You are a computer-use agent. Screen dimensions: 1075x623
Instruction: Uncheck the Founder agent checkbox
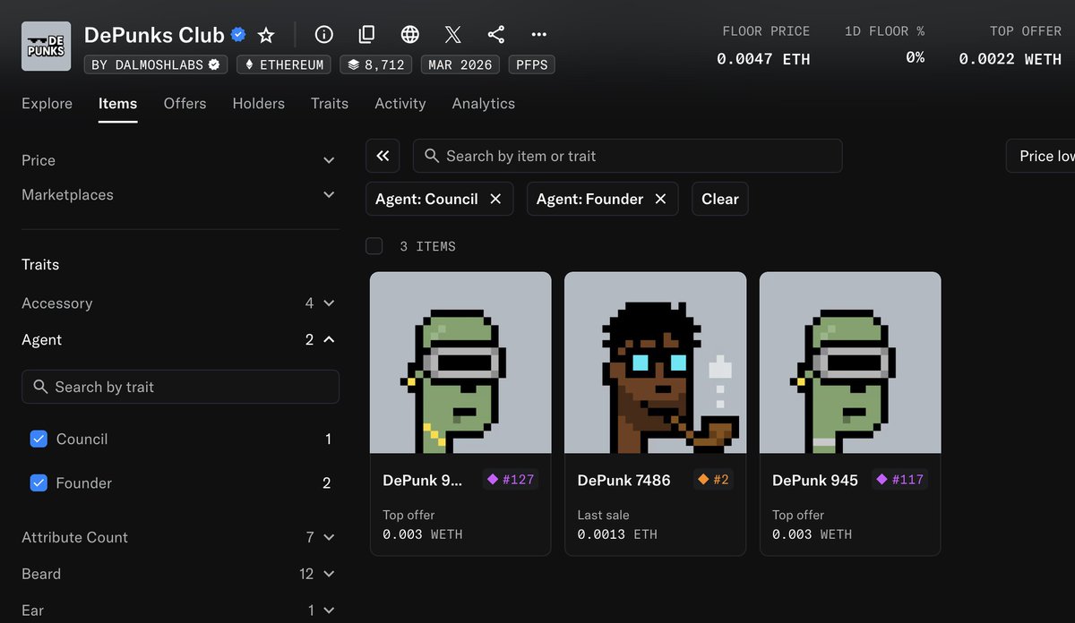point(39,482)
